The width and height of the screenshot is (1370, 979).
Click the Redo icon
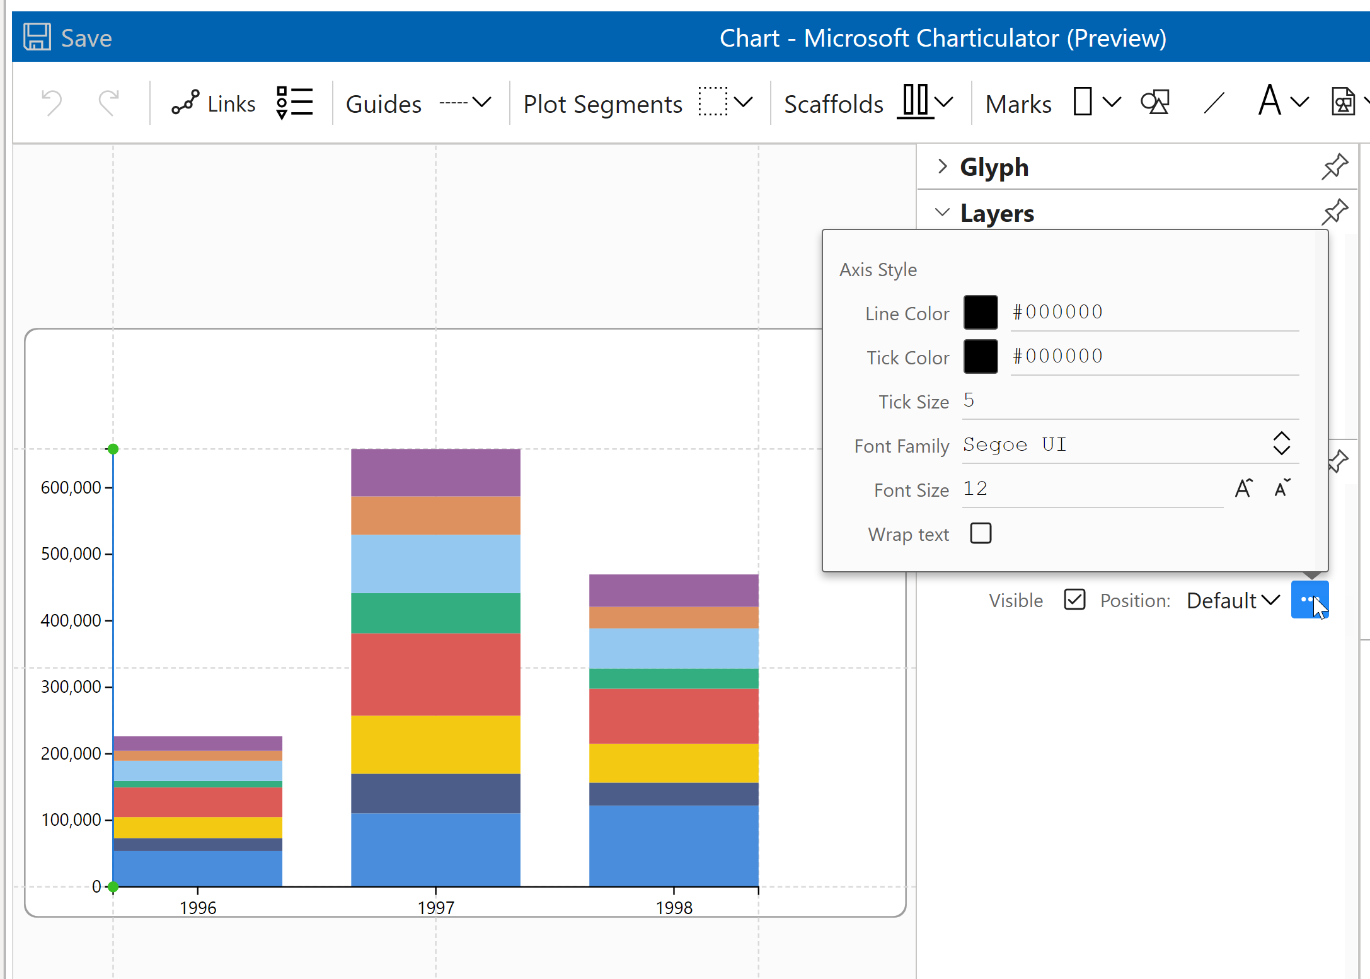click(108, 102)
